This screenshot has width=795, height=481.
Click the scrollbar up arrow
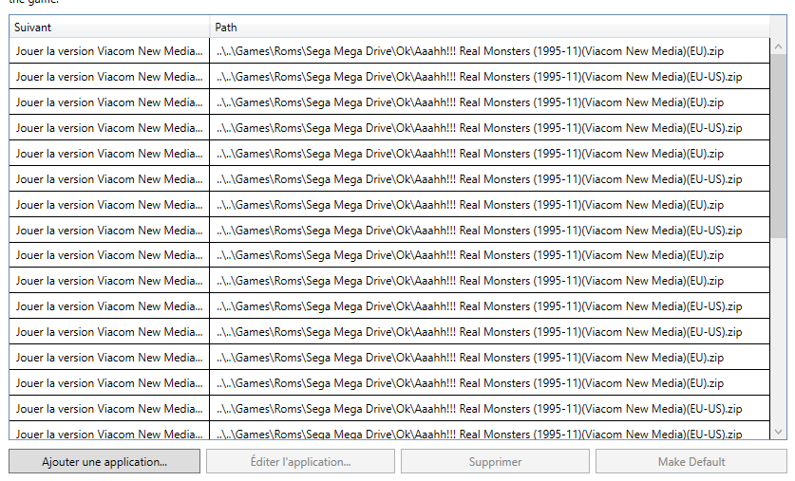(x=778, y=46)
